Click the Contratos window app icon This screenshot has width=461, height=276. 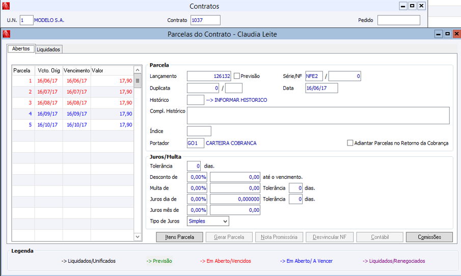(x=7, y=7)
